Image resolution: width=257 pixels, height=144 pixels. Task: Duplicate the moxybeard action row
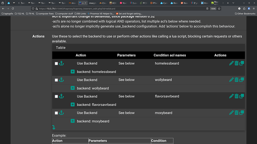(242, 113)
